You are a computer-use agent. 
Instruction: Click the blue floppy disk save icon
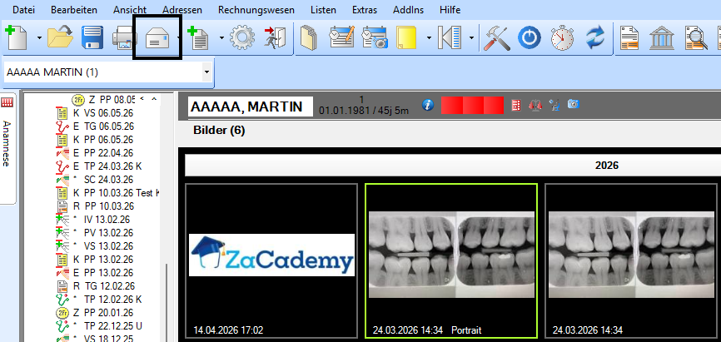(x=92, y=37)
